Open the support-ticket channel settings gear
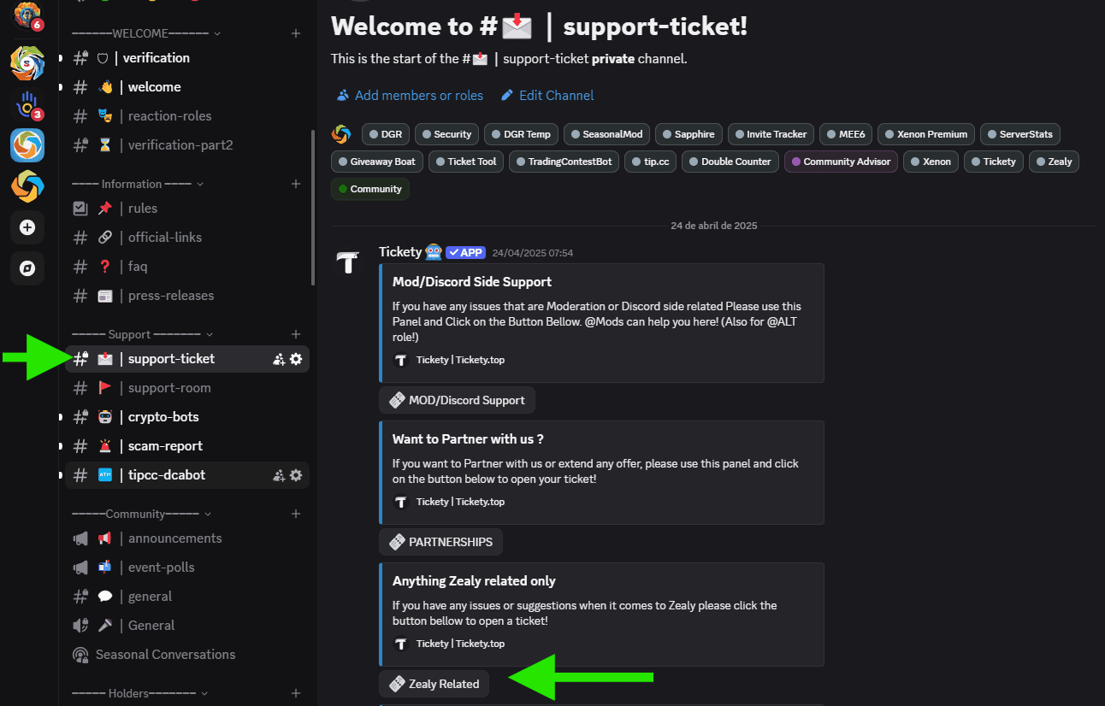The image size is (1105, 706). pos(296,359)
